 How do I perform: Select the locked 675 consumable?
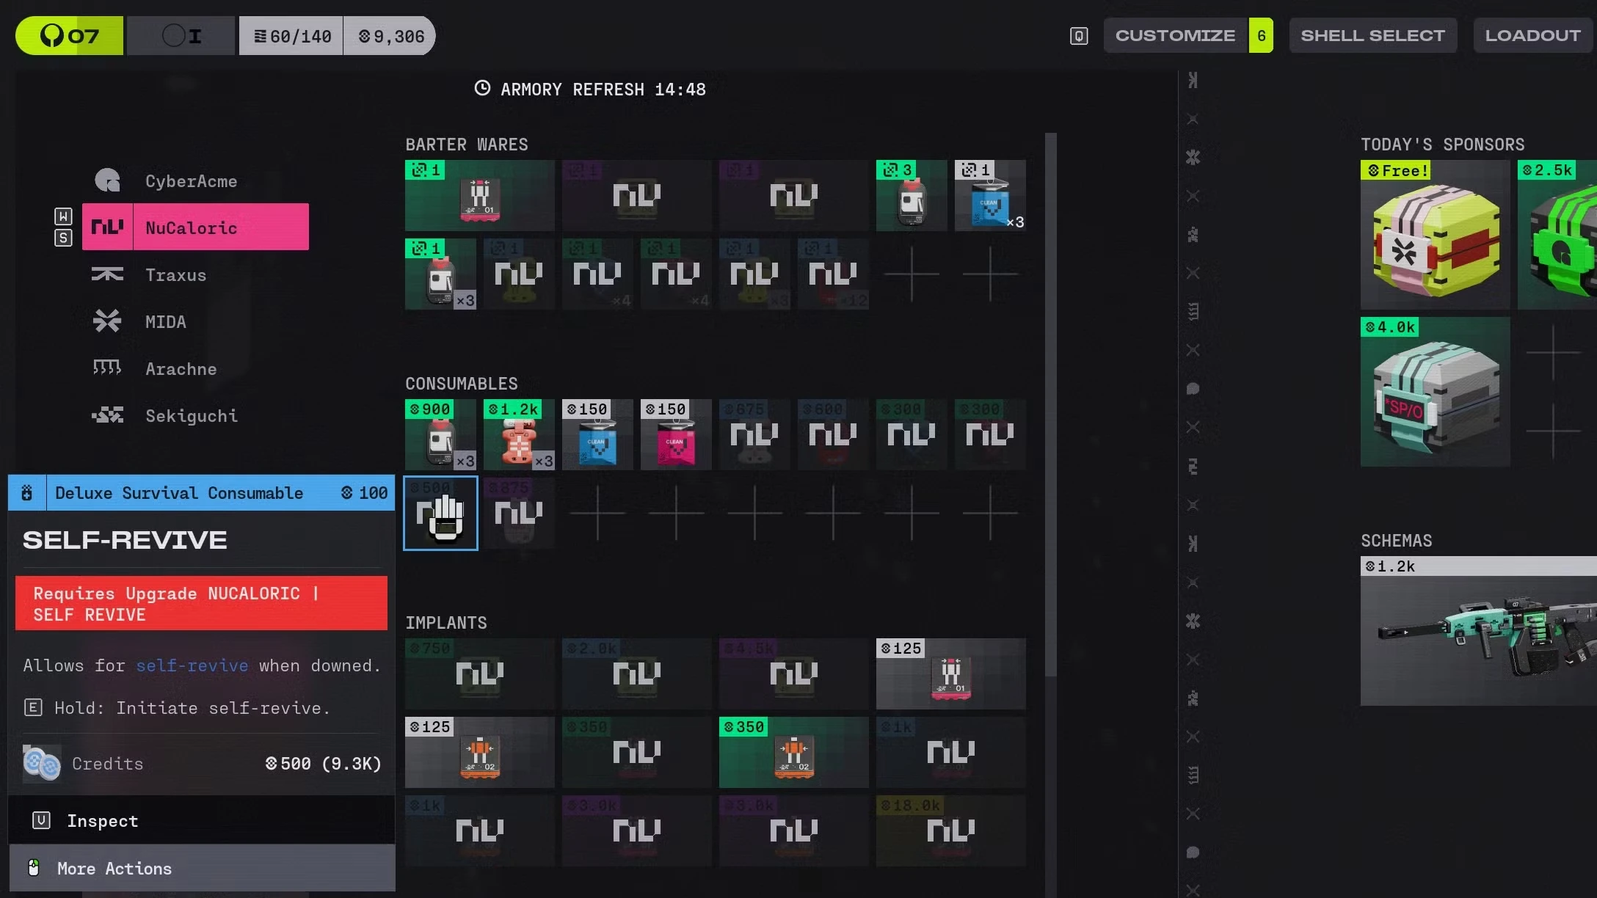(754, 434)
